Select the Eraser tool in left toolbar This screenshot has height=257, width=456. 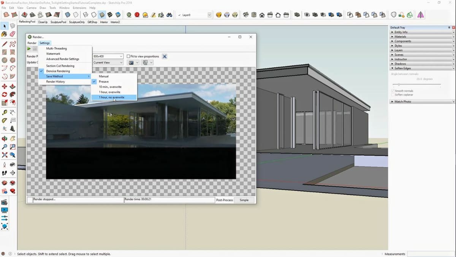point(13,34)
